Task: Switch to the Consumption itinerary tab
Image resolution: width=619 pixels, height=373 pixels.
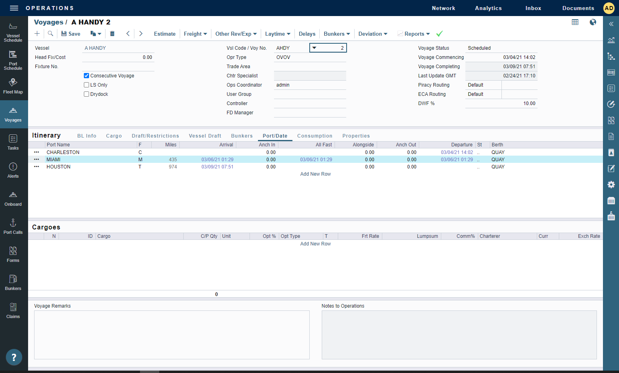Action: pyautogui.click(x=315, y=136)
